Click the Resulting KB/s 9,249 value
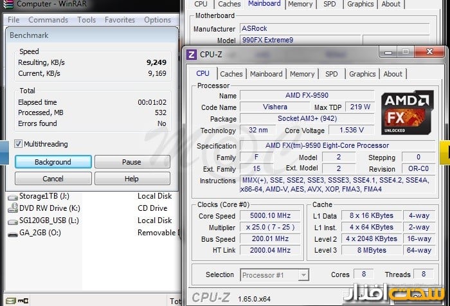Image resolution: width=450 pixels, height=306 pixels. [x=156, y=62]
